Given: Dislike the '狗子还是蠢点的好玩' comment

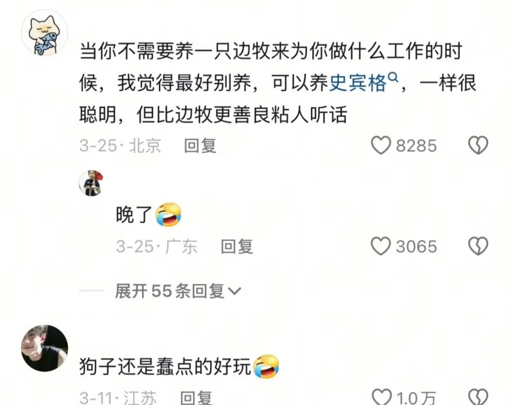Looking at the screenshot, I should (478, 397).
